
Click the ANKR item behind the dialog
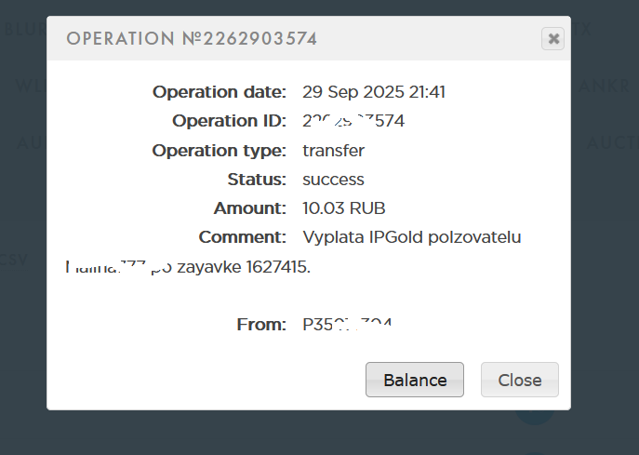[605, 87]
